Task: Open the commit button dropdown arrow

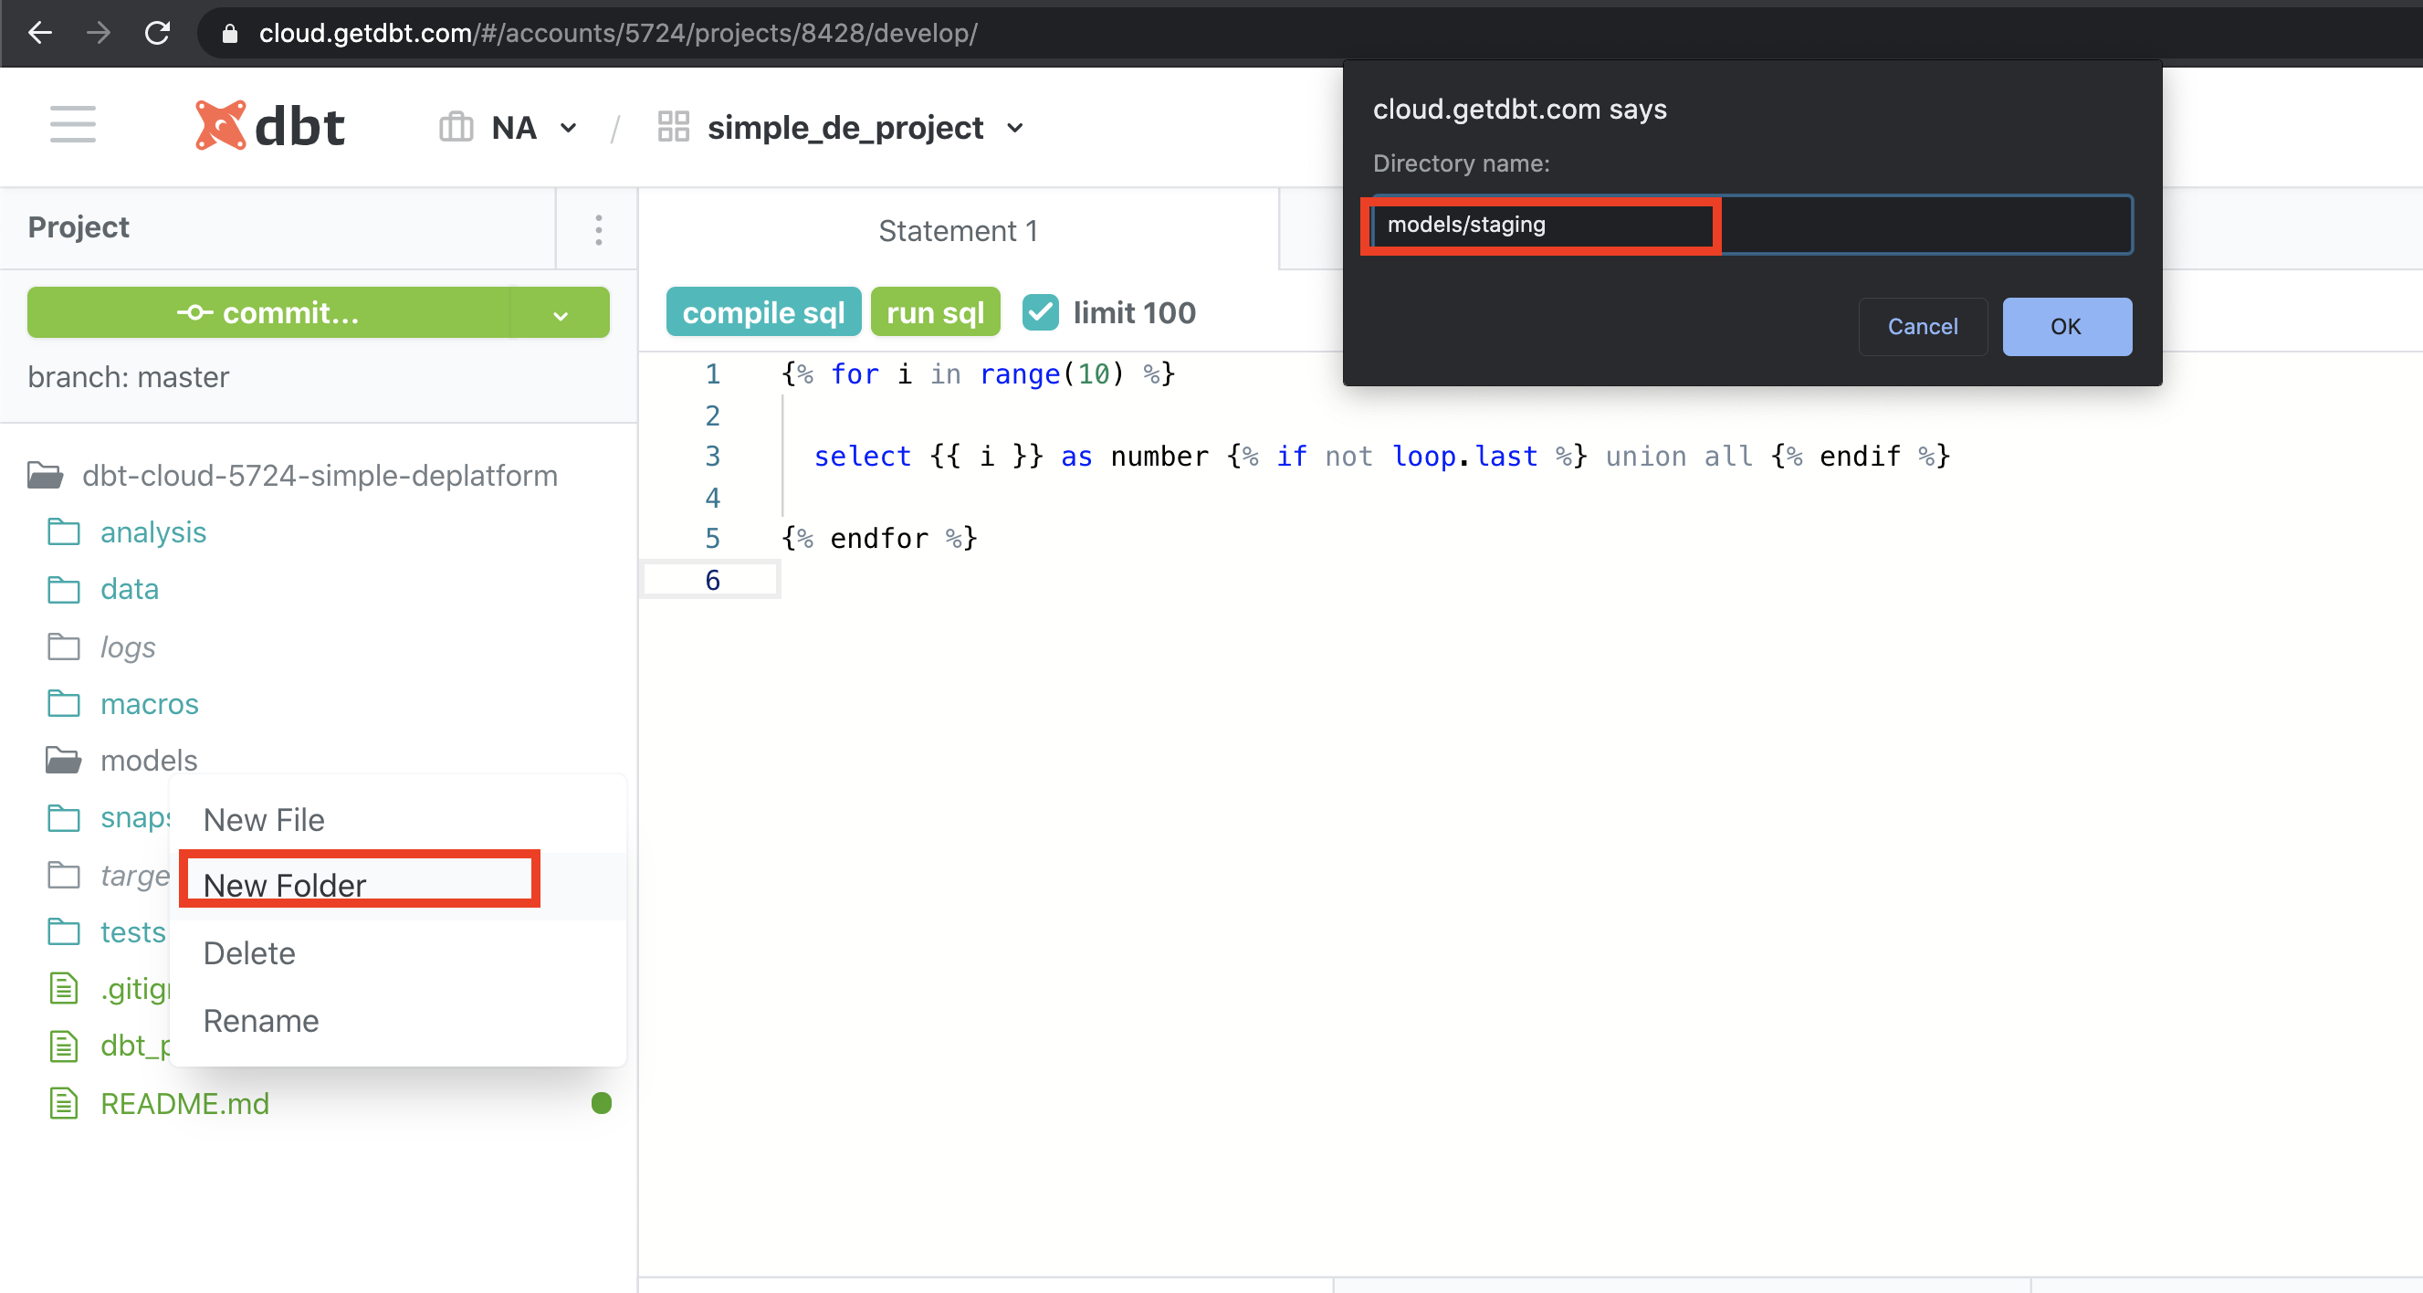Action: point(561,314)
